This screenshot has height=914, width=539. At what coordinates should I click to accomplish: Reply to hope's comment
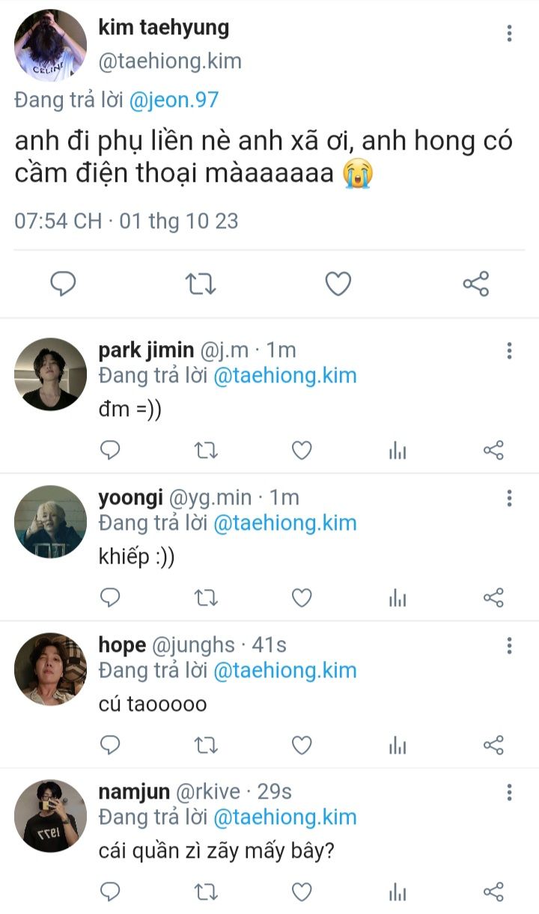tap(111, 745)
